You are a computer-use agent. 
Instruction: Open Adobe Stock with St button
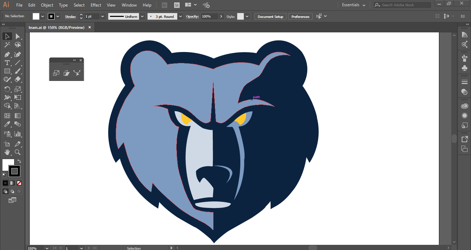(177, 5)
